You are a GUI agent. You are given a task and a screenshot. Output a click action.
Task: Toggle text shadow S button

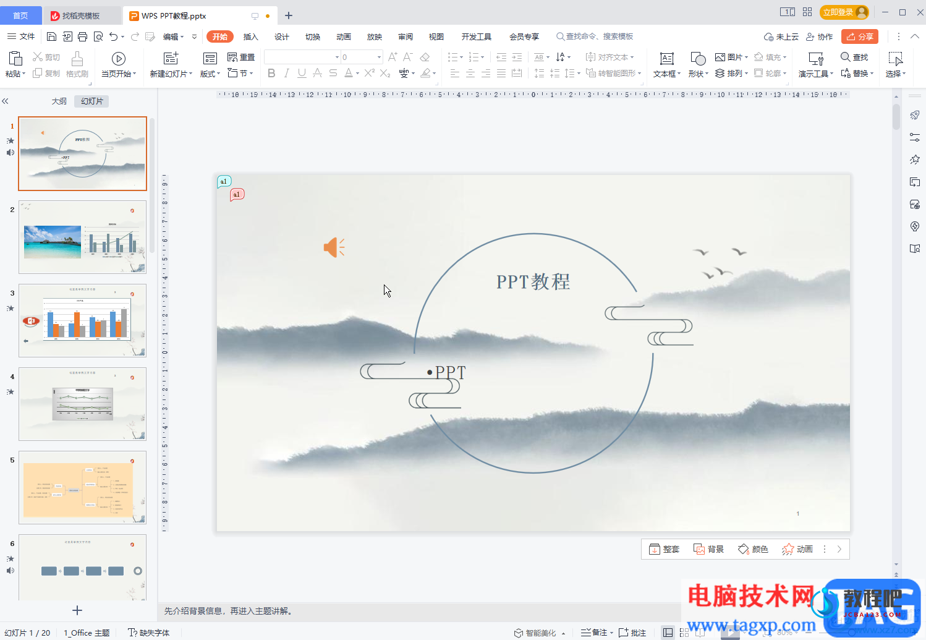pos(333,73)
